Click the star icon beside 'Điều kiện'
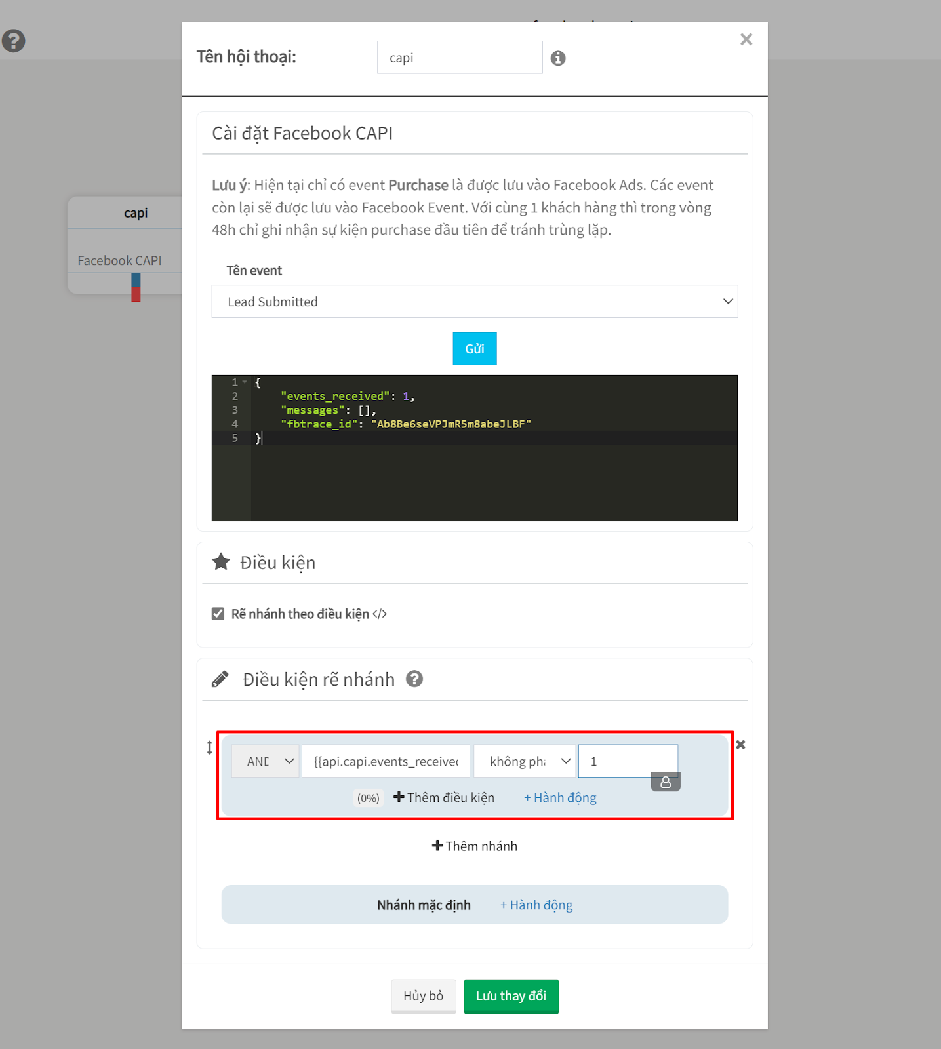Screen dimensions: 941x1049 click(221, 562)
